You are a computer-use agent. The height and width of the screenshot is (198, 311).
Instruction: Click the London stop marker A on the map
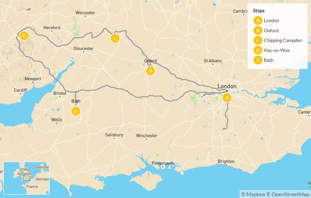[x=227, y=98]
